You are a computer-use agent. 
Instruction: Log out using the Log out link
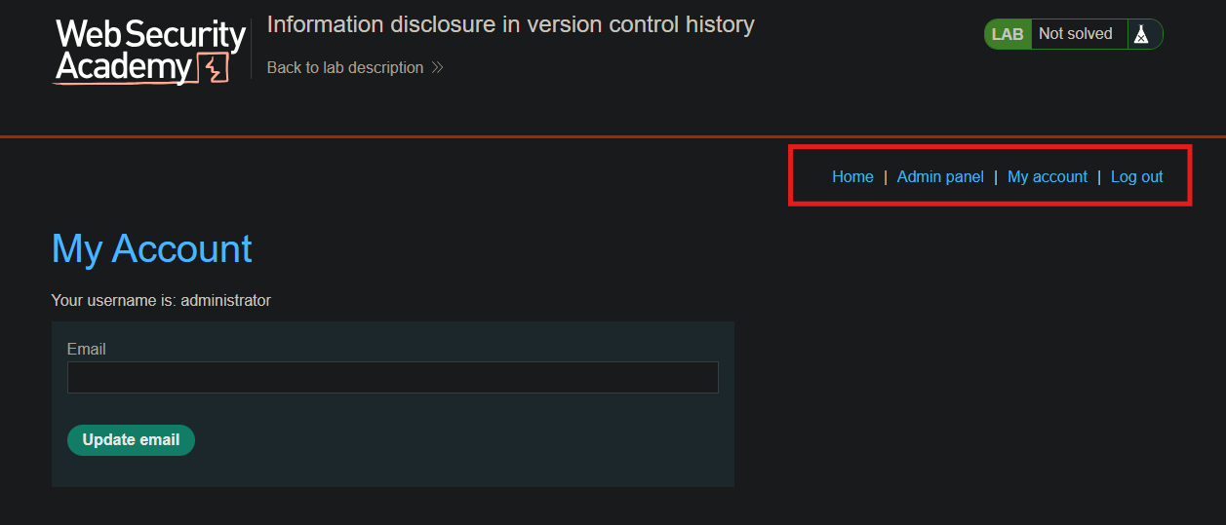(x=1137, y=176)
